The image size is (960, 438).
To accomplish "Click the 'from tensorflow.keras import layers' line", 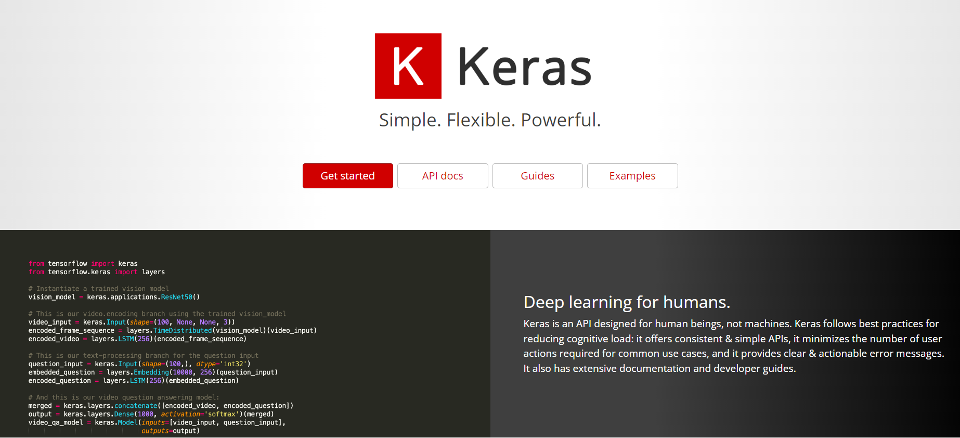I will coord(97,272).
